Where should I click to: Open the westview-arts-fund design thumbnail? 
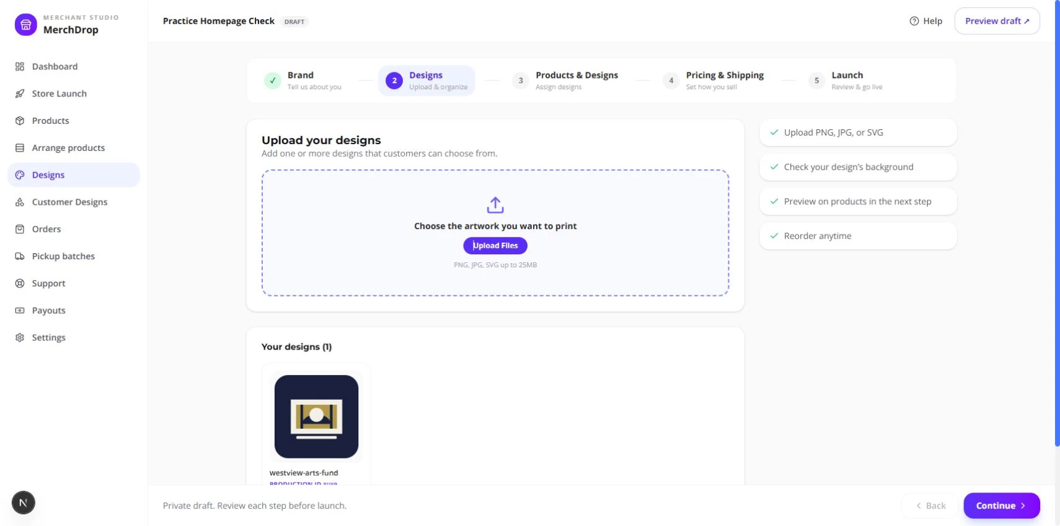[316, 416]
